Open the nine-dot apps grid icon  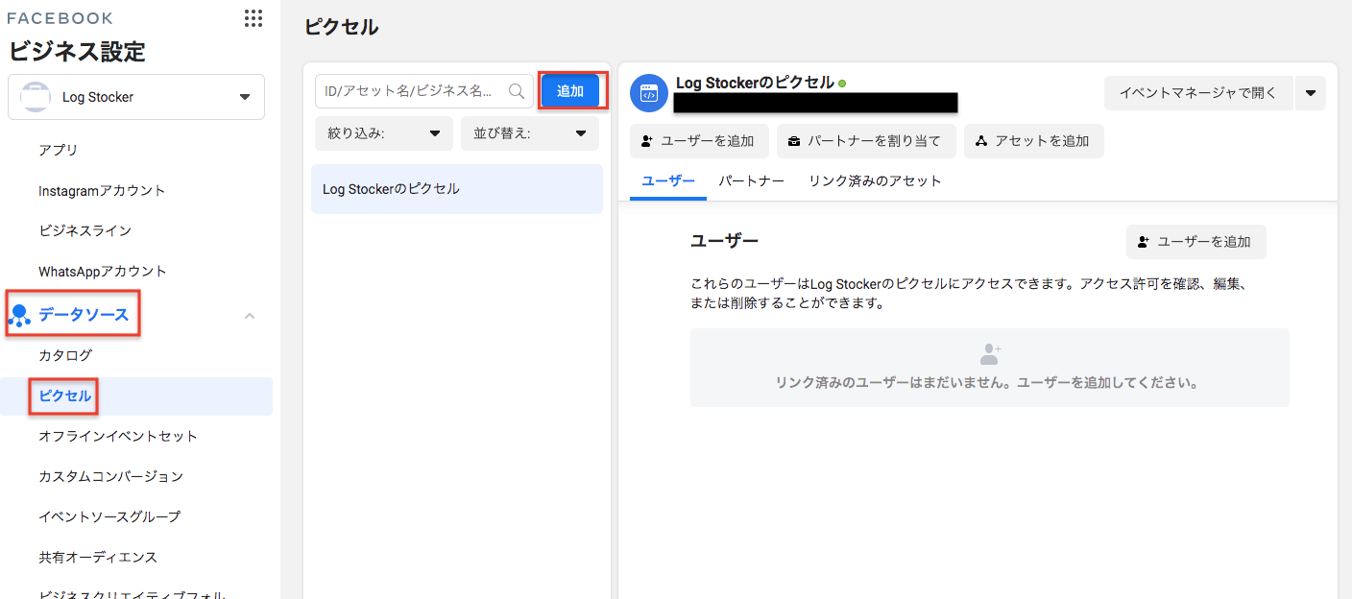pyautogui.click(x=253, y=18)
